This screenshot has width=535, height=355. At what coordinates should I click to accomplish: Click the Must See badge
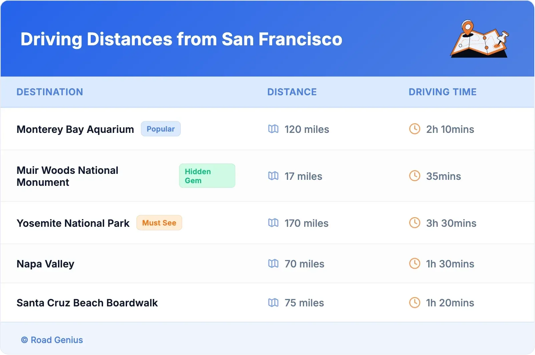click(x=159, y=223)
